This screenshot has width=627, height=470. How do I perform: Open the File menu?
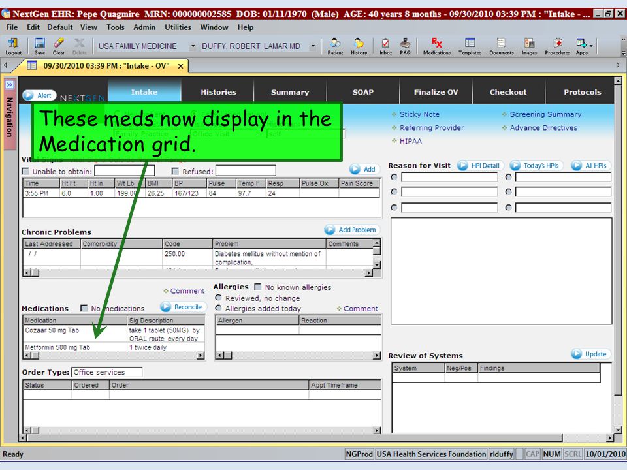point(12,27)
